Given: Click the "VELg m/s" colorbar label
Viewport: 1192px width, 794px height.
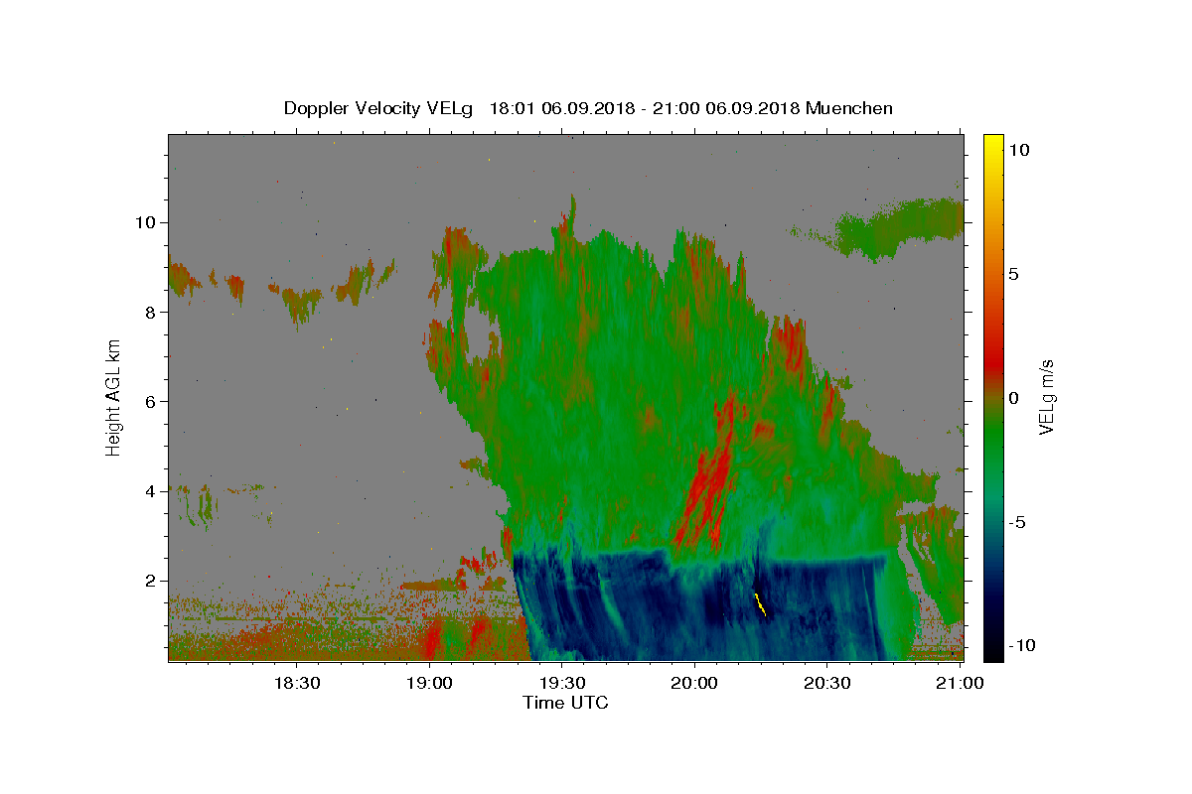Looking at the screenshot, I should click(1047, 397).
